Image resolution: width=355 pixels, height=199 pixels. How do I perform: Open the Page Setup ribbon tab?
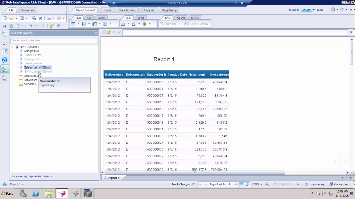point(169,10)
